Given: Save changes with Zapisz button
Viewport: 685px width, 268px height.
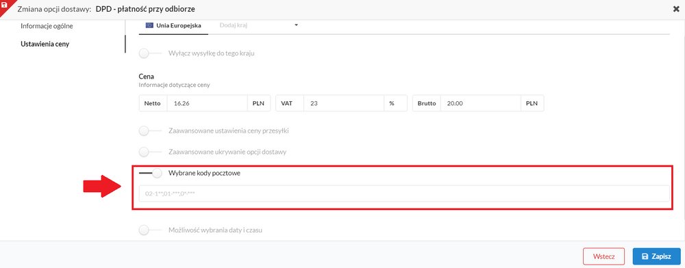Looking at the screenshot, I should [657, 256].
